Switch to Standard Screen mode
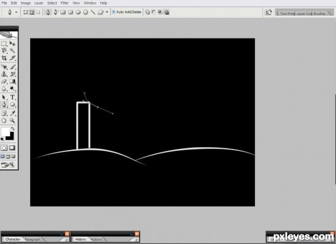Image resolution: width=336 pixels, height=244 pixels. point(3,156)
